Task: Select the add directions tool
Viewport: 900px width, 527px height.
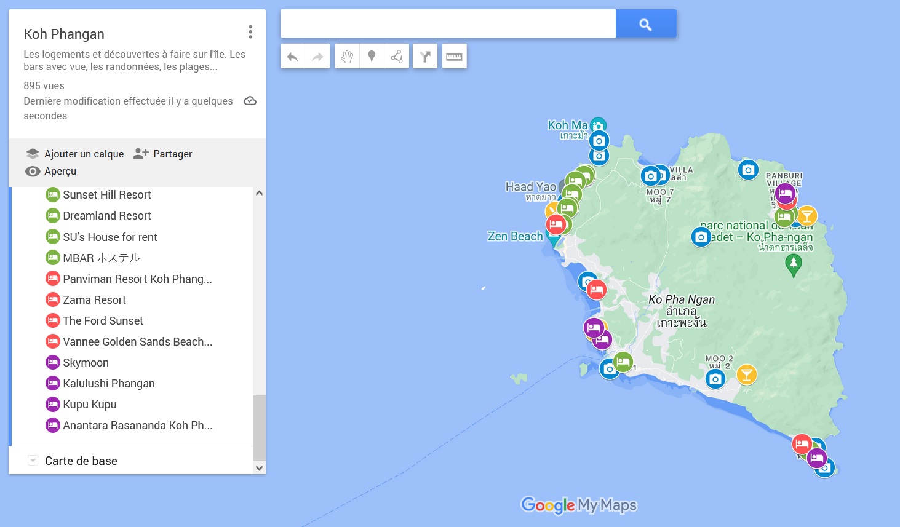Action: [x=424, y=56]
